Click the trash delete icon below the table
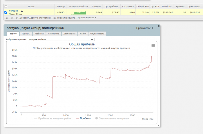 tap(7, 18)
